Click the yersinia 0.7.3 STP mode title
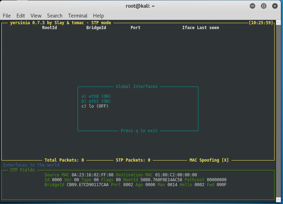 tap(60, 23)
